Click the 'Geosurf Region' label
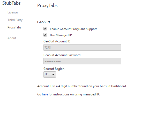This screenshot has height=113, width=157. (54, 69)
